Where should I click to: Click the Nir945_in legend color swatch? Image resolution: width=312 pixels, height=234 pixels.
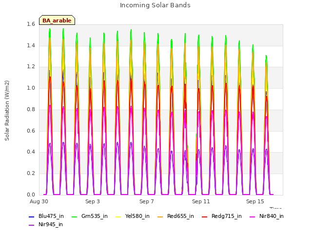click(x=31, y=225)
